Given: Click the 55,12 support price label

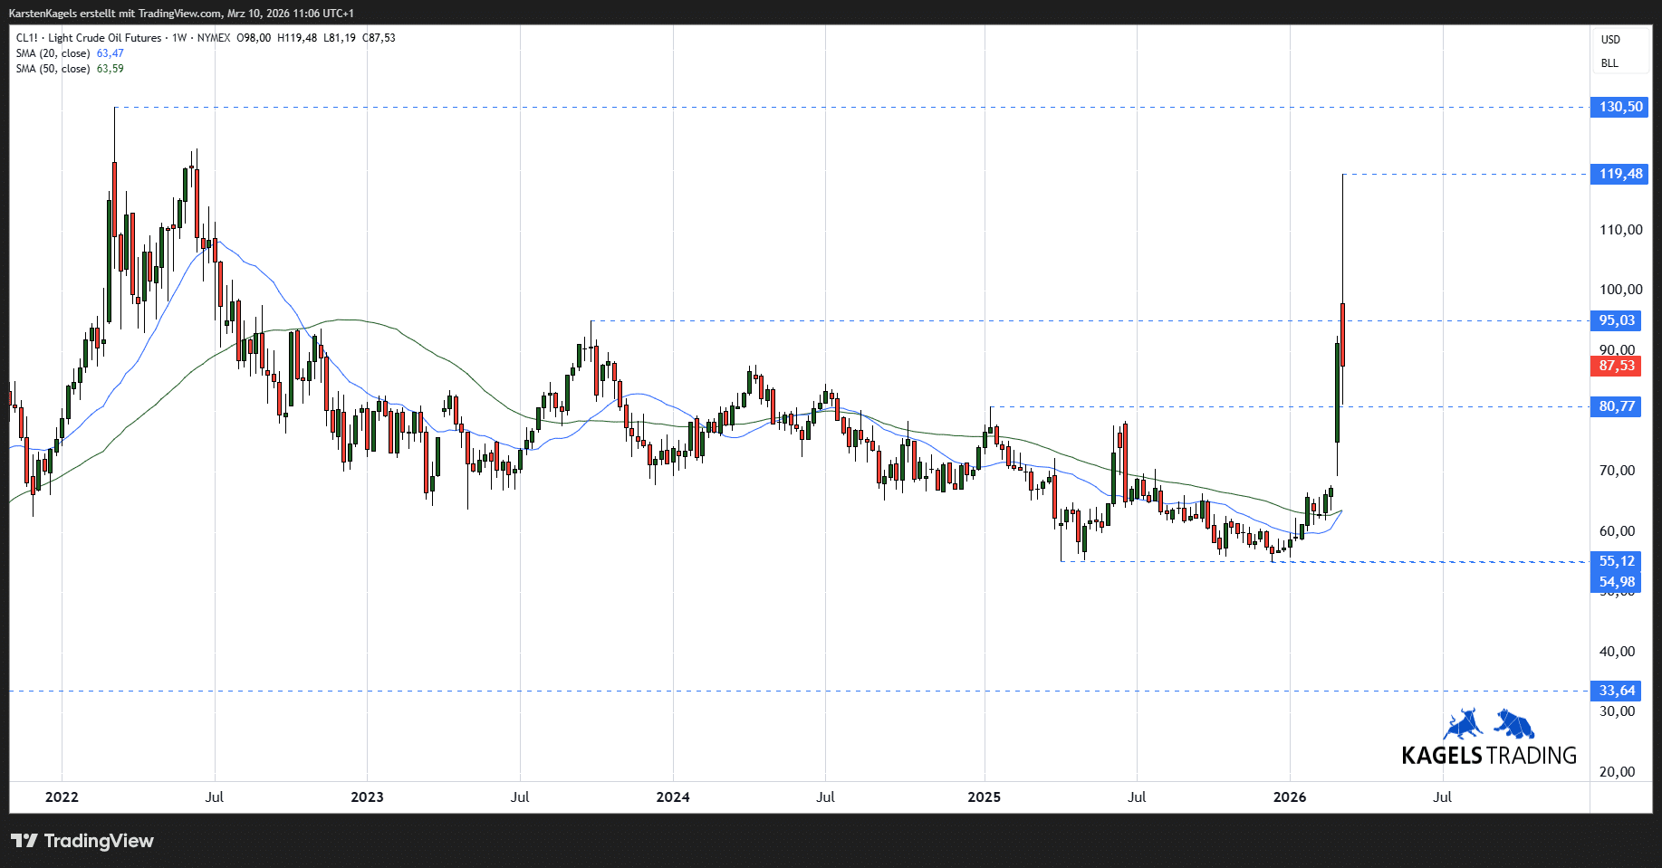Looking at the screenshot, I should 1617,561.
